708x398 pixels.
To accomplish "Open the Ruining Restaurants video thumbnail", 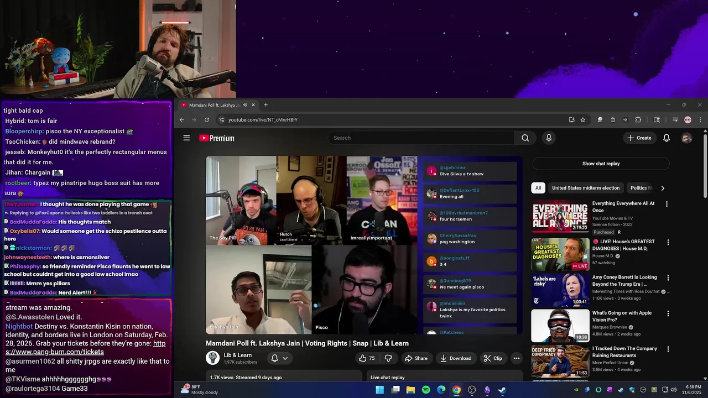I will click(x=560, y=362).
